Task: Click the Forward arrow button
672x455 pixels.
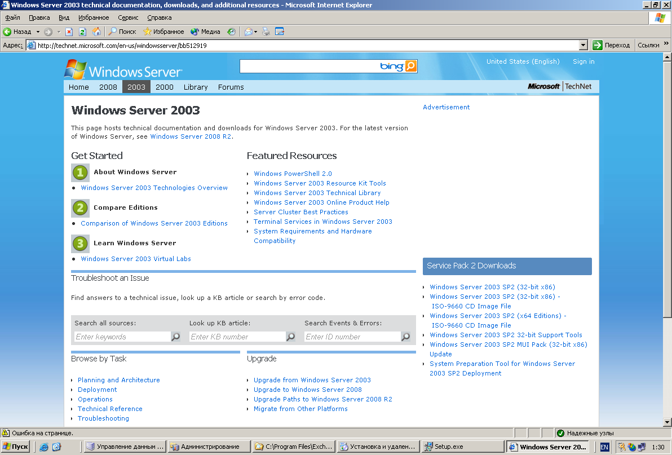Action: click(x=48, y=32)
